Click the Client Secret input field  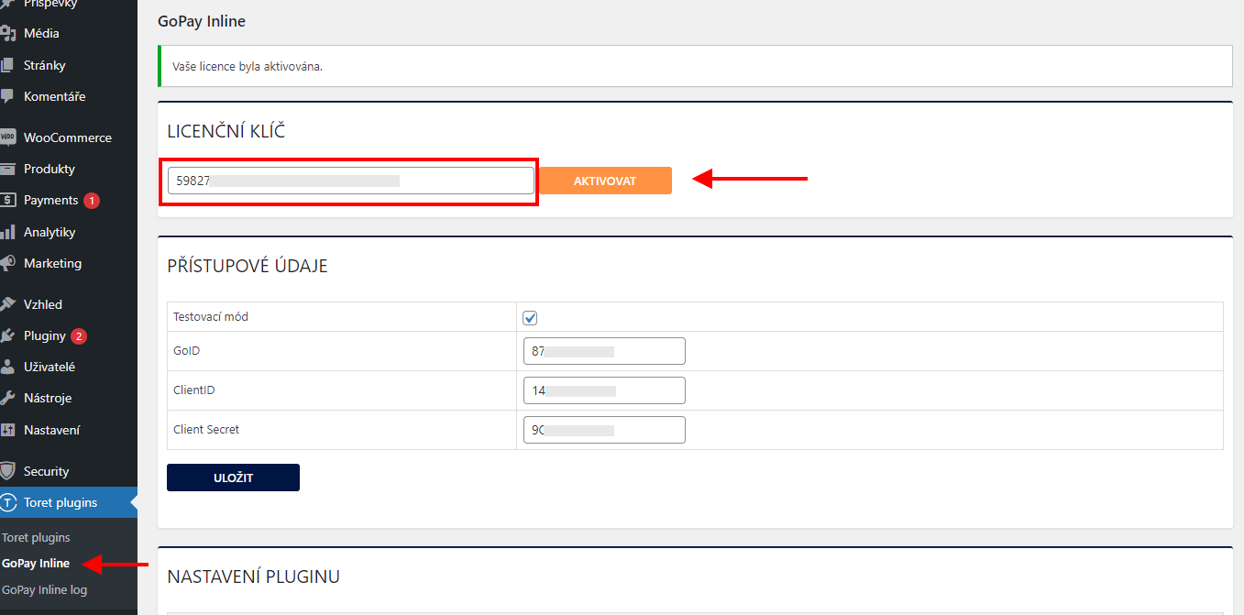click(x=603, y=430)
